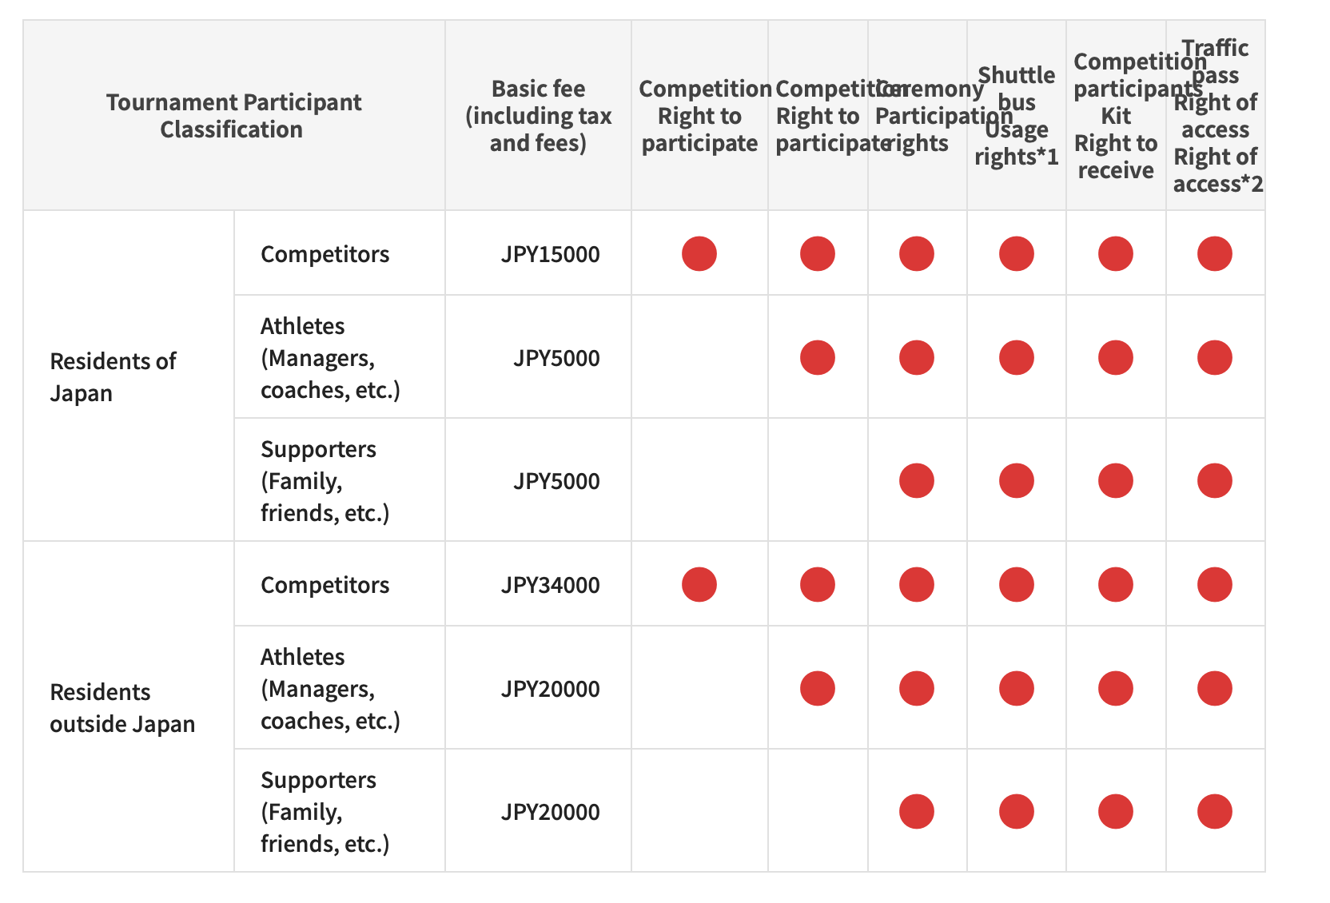The height and width of the screenshot is (903, 1330).
Task: Click Traffic pass dot for Japan Athletes row
Action: point(1214,358)
